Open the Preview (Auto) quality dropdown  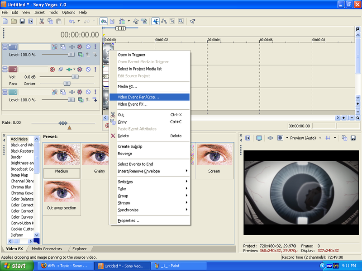[x=320, y=138]
